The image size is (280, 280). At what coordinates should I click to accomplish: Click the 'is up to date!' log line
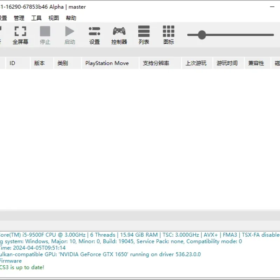coord(22,267)
